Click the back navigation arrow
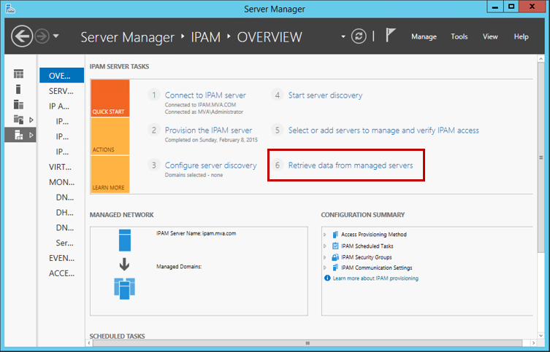Image resolution: width=550 pixels, height=352 pixels. (22, 36)
